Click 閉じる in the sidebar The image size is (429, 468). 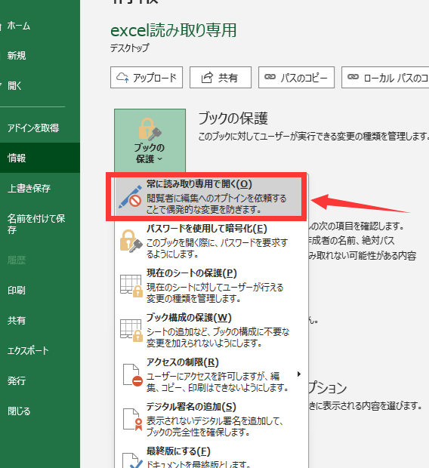coord(39,411)
